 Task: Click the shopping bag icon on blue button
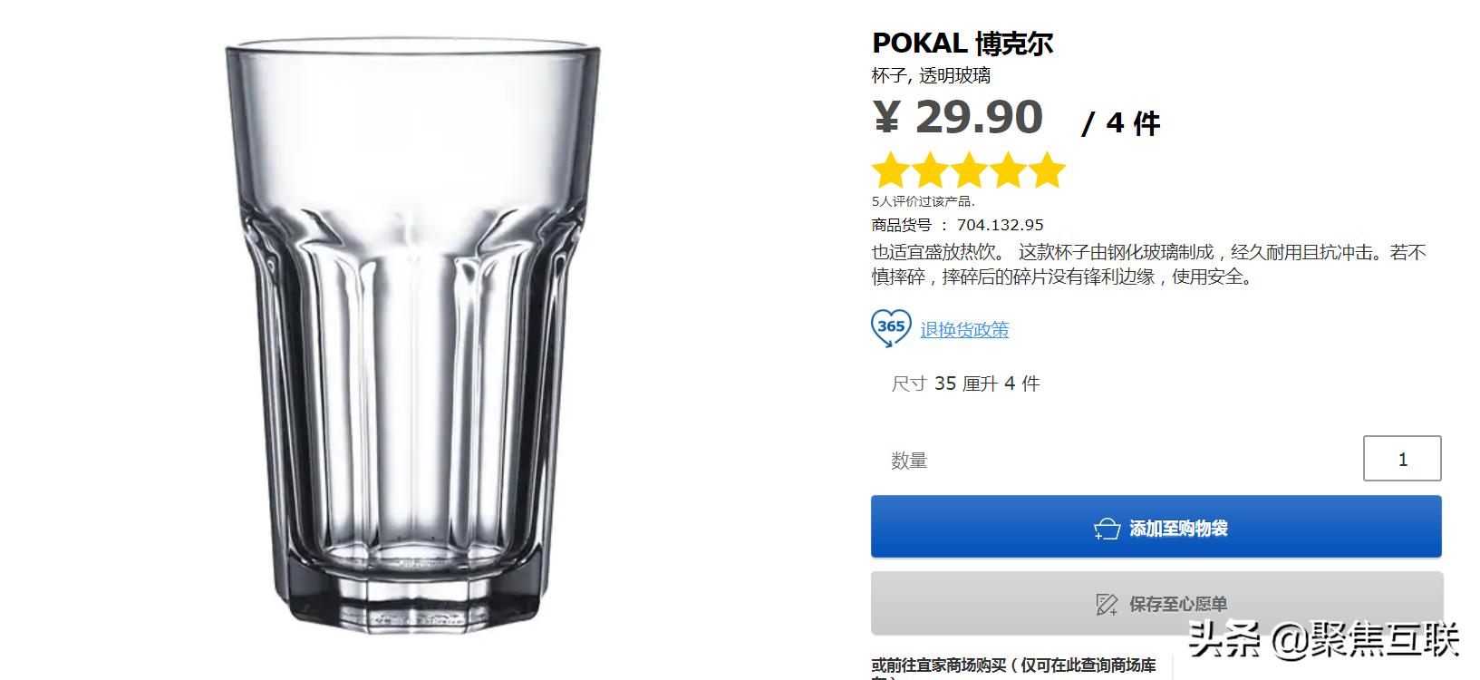(1107, 529)
